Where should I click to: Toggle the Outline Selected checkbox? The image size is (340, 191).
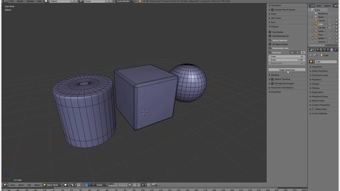[270, 40]
